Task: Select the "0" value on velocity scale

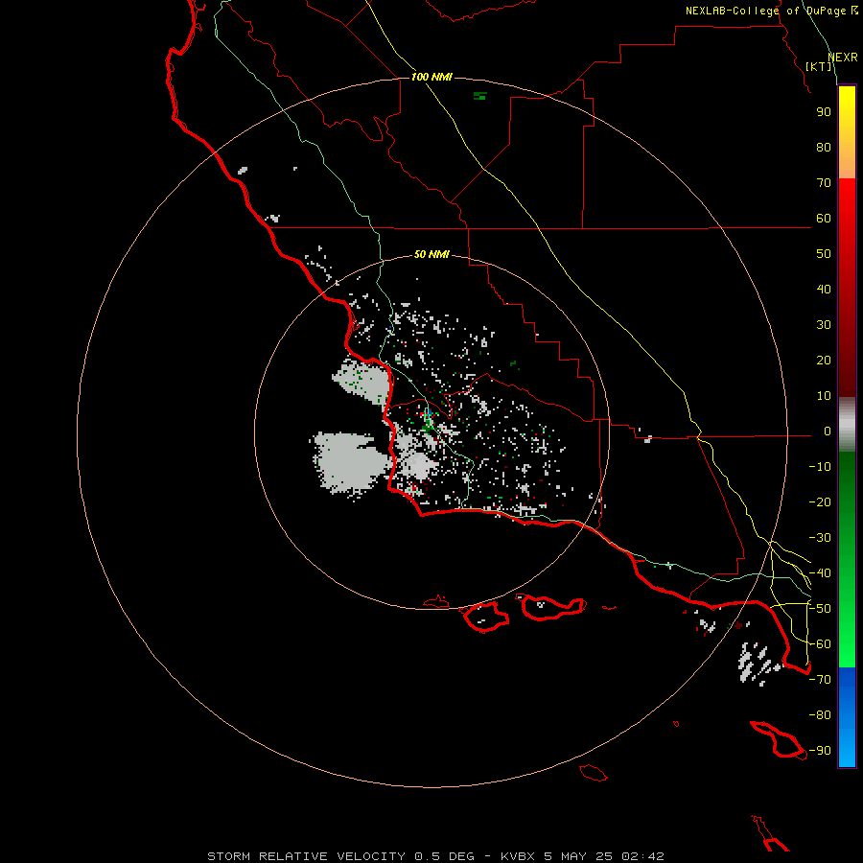Action: [x=828, y=431]
